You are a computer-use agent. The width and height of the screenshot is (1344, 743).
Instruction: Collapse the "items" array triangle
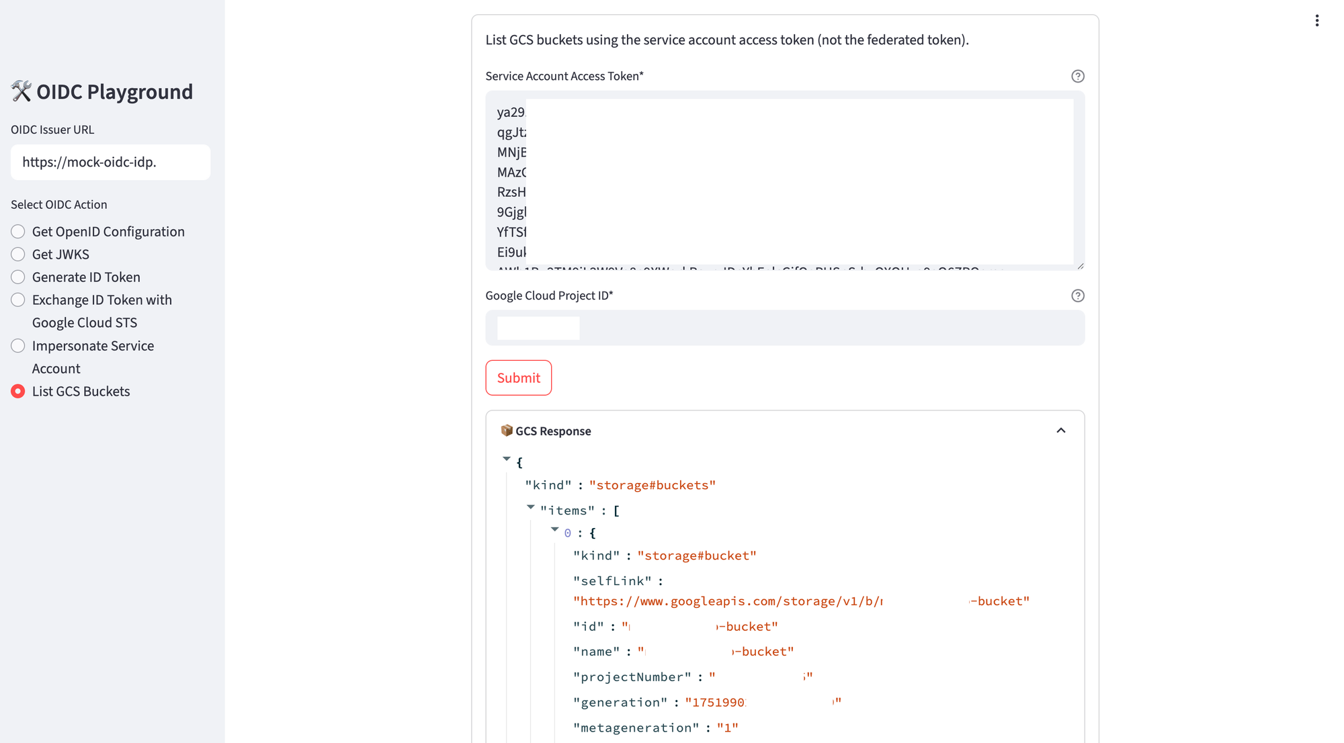(531, 507)
